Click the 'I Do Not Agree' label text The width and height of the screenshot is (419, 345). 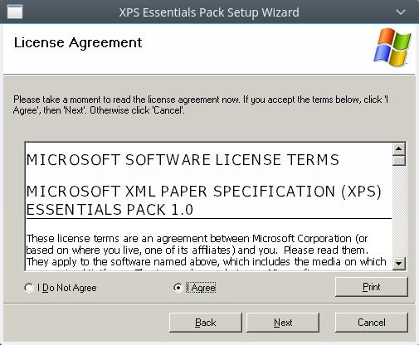[x=67, y=288]
